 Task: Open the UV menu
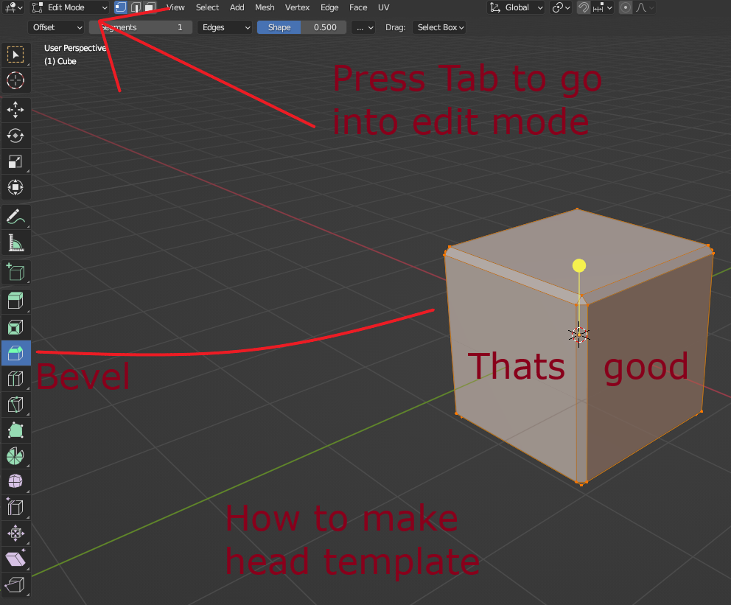click(x=383, y=7)
